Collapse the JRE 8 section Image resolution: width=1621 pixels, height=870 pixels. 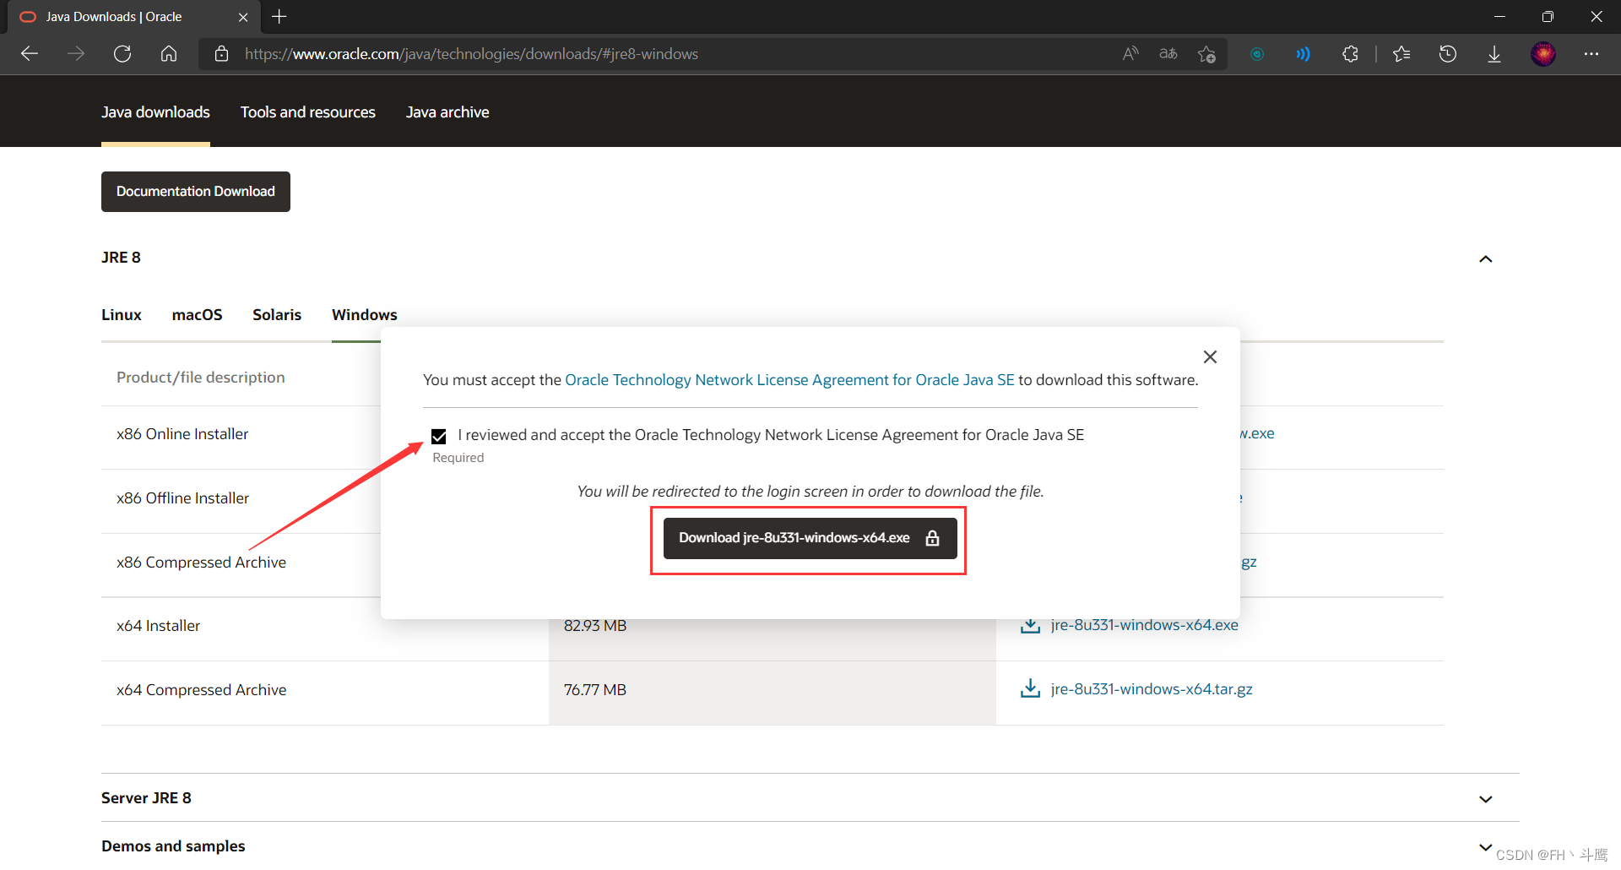[x=1486, y=258]
